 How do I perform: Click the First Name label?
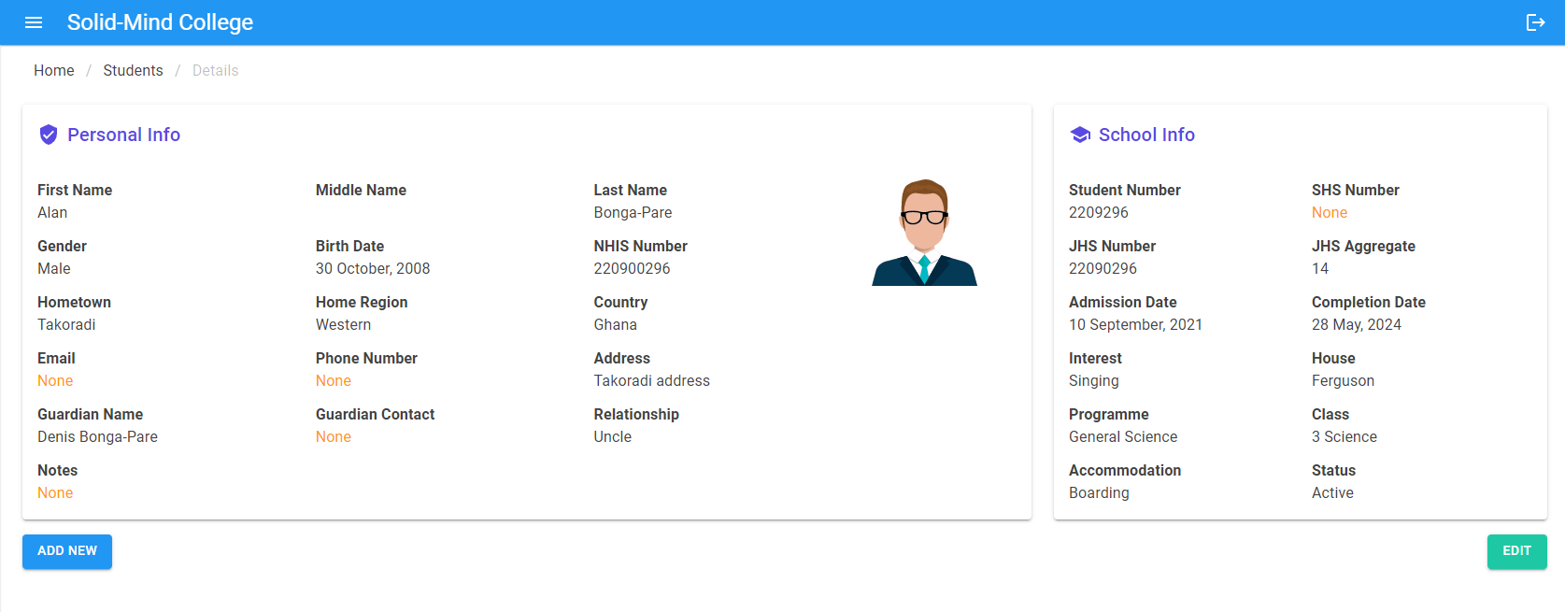(75, 191)
